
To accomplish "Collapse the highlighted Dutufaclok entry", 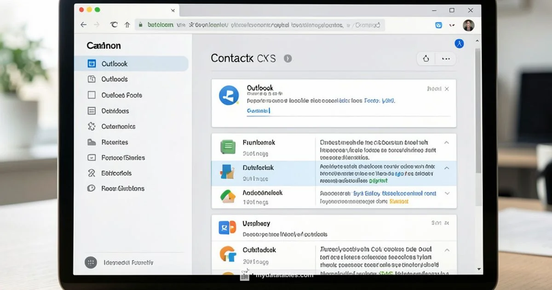I will pos(447,168).
